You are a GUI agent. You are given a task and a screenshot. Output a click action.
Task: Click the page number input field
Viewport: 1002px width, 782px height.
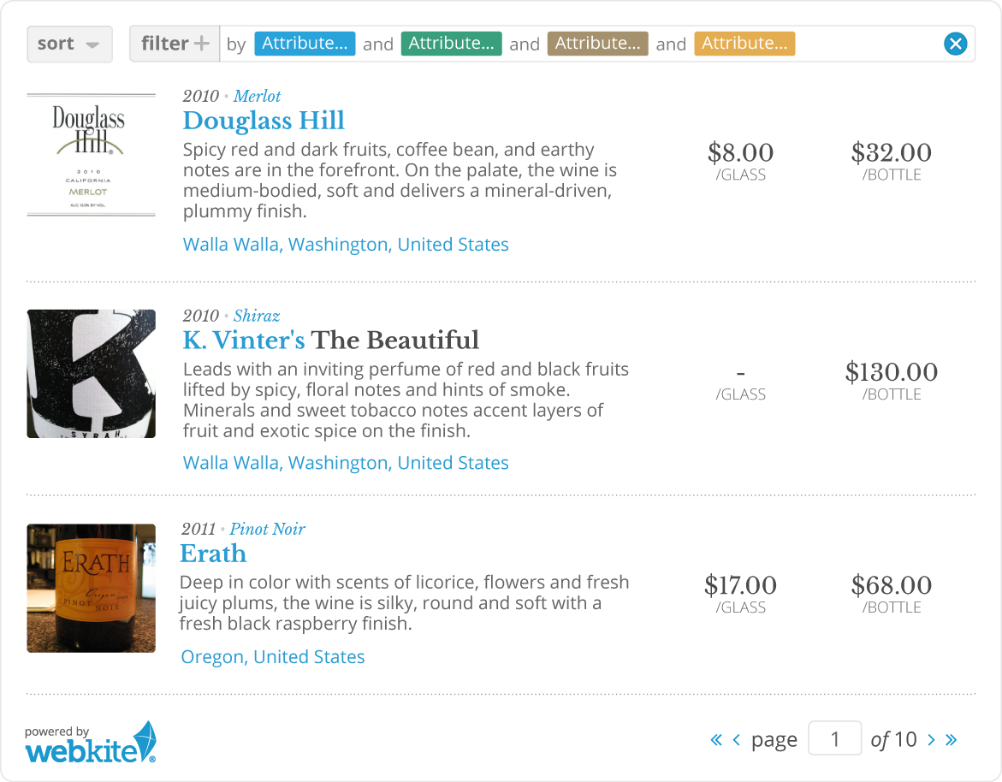[x=834, y=739]
